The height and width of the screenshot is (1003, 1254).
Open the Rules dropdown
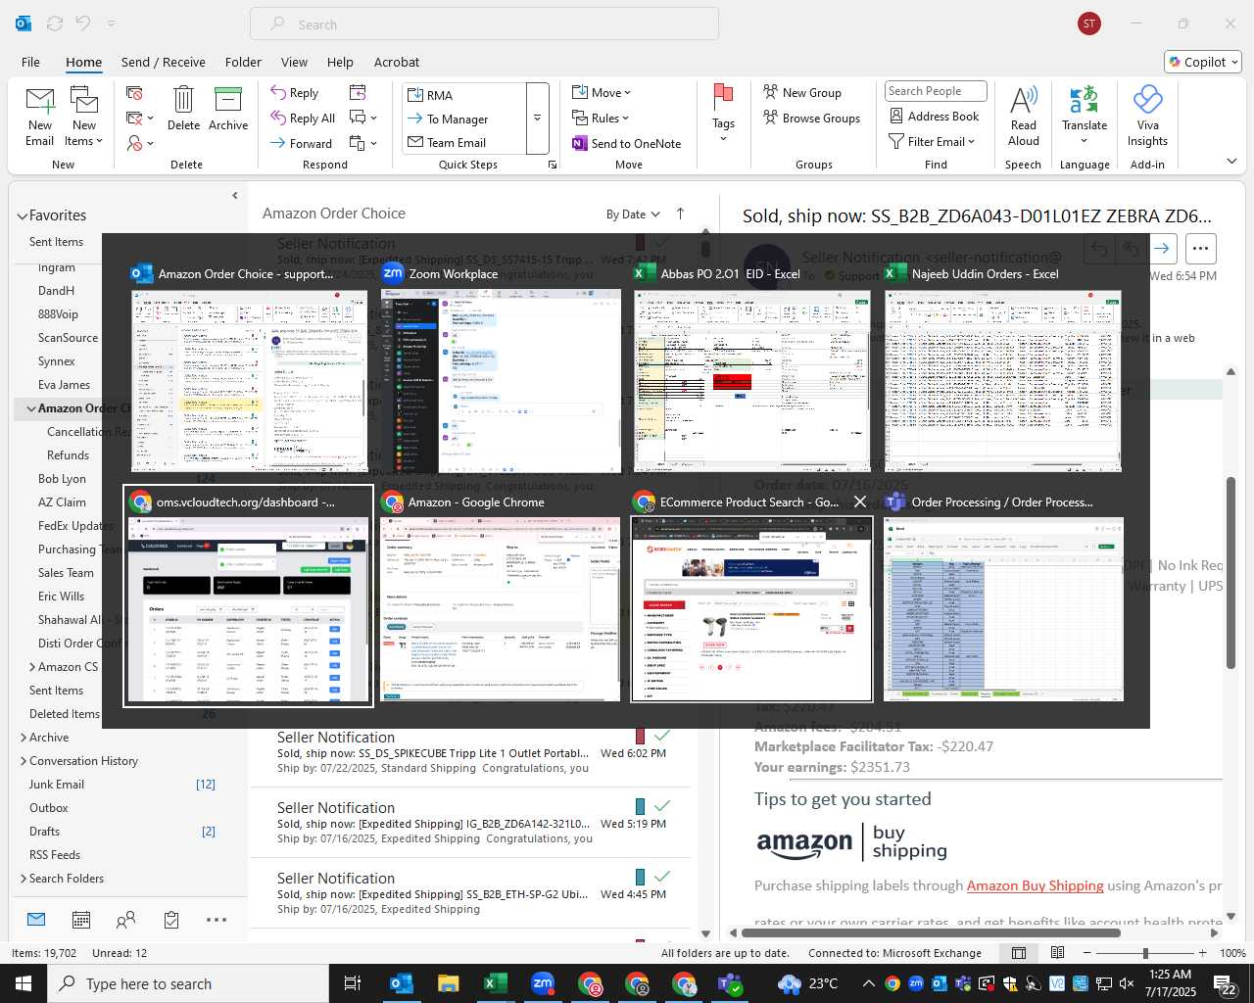click(601, 118)
